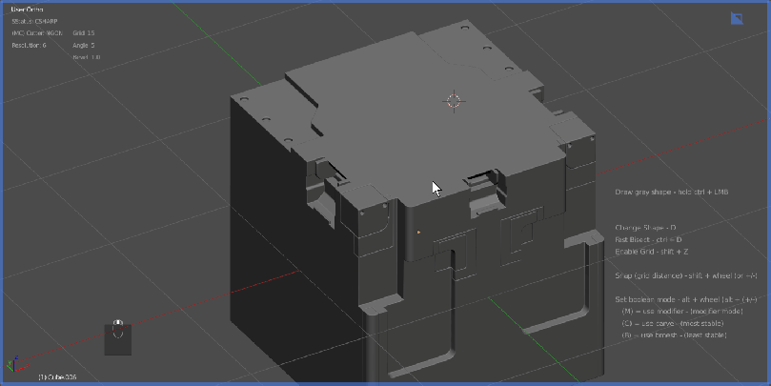Click the orange object origin dot
Screen dimensions: 771x386
click(418, 231)
